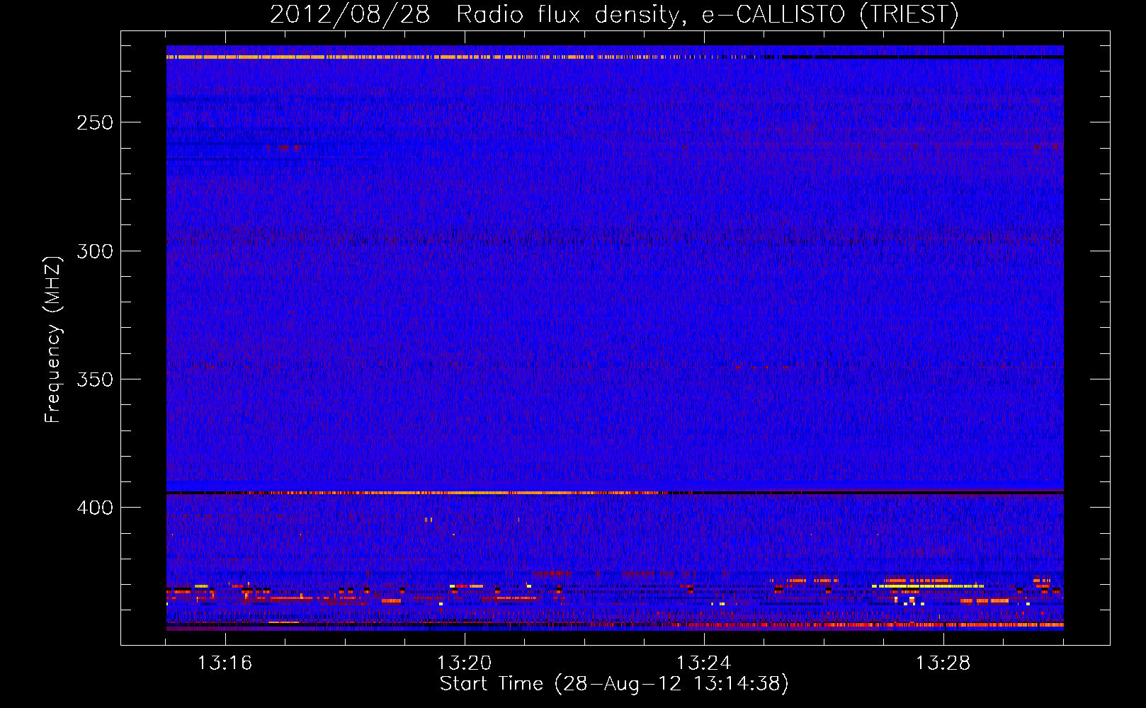Image resolution: width=1146 pixels, height=708 pixels.
Task: Click the 13:20 time tick label
Action: coord(465,663)
